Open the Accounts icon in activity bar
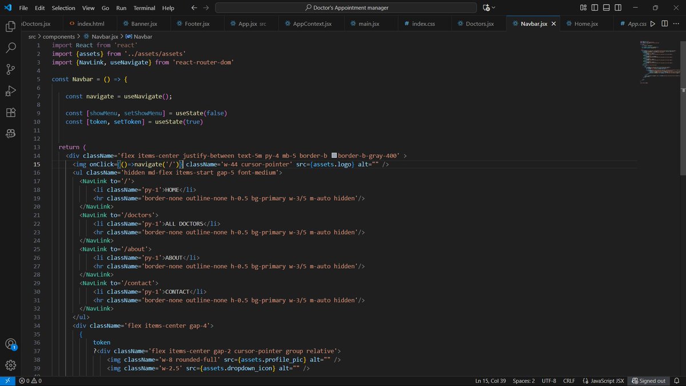The width and height of the screenshot is (686, 386). click(x=10, y=344)
